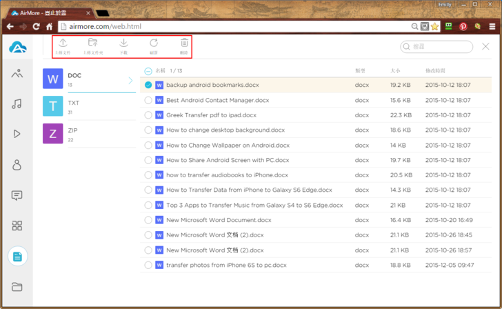Open the Videos section play icon

(x=17, y=134)
